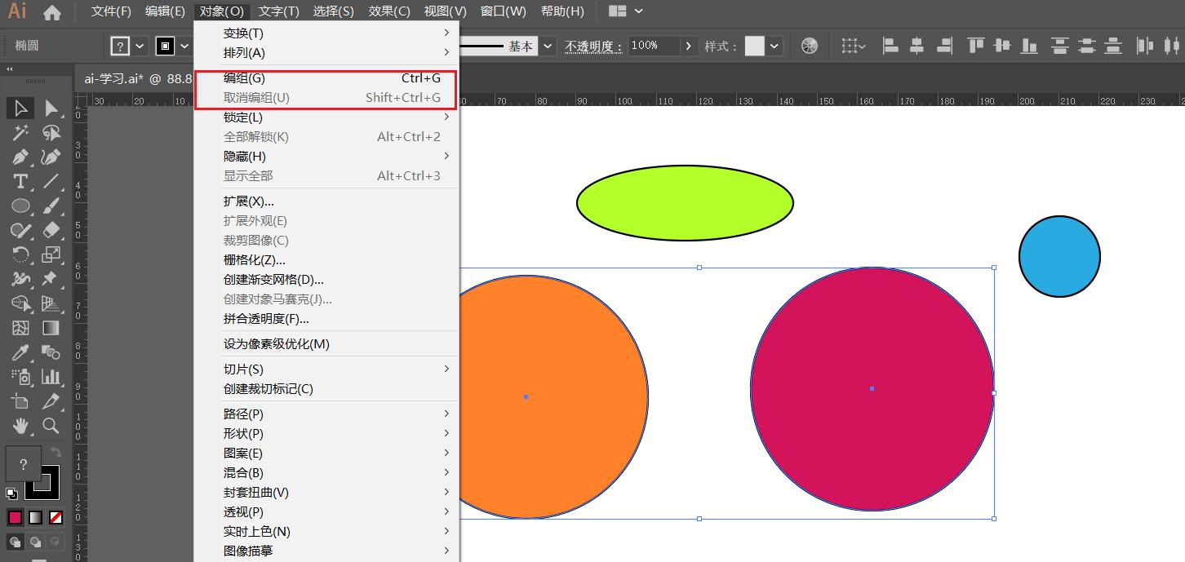Activate the Zoom magnifier tool
This screenshot has width=1185, height=562.
pyautogui.click(x=51, y=425)
